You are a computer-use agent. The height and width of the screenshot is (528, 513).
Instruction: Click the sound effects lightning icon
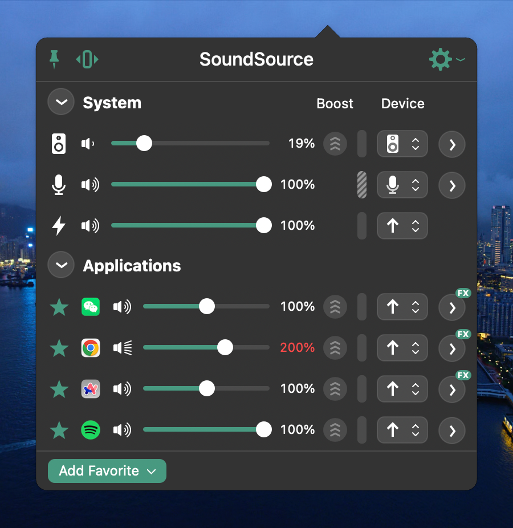[59, 226]
